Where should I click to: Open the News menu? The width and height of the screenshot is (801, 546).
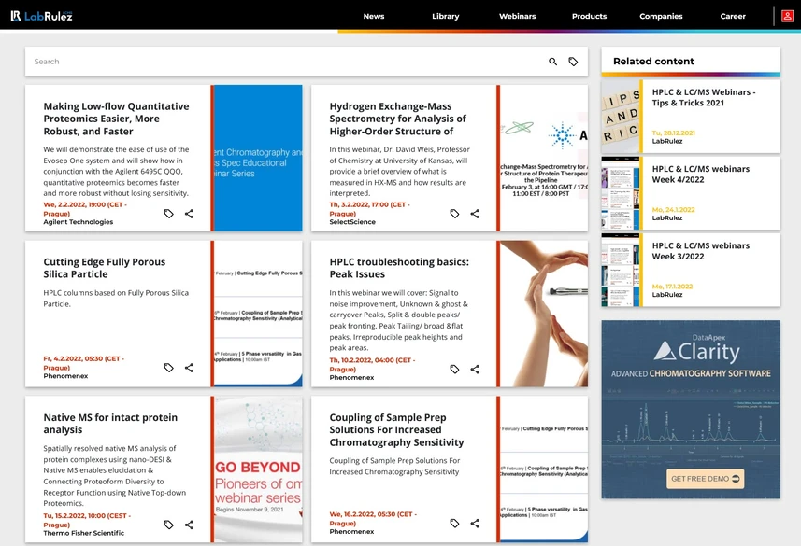(374, 16)
